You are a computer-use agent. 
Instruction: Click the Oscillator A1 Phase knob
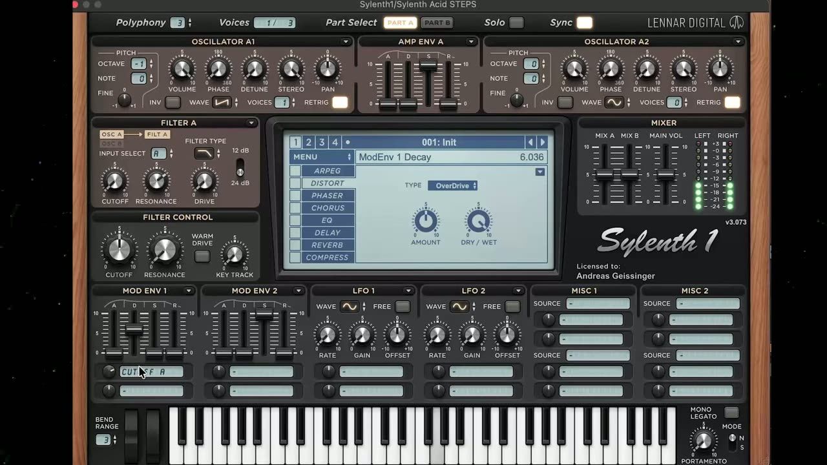tap(218, 68)
